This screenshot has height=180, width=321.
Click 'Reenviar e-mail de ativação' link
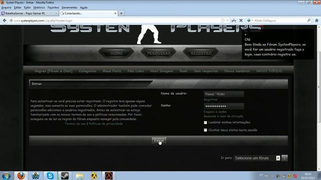pos(224,116)
